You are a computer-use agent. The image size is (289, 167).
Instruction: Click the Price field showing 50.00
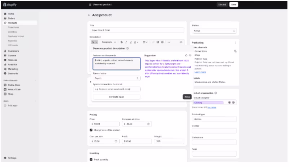click(x=104, y=124)
